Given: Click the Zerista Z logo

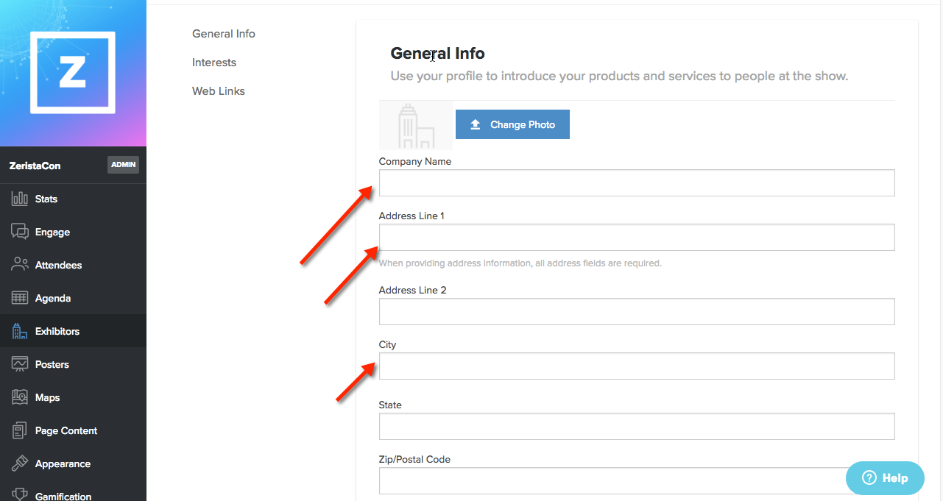Looking at the screenshot, I should (73, 73).
